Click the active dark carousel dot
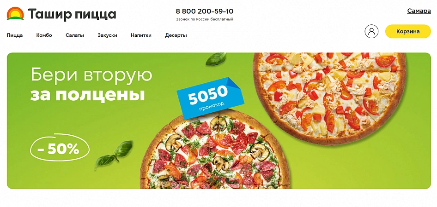 click(227, 180)
